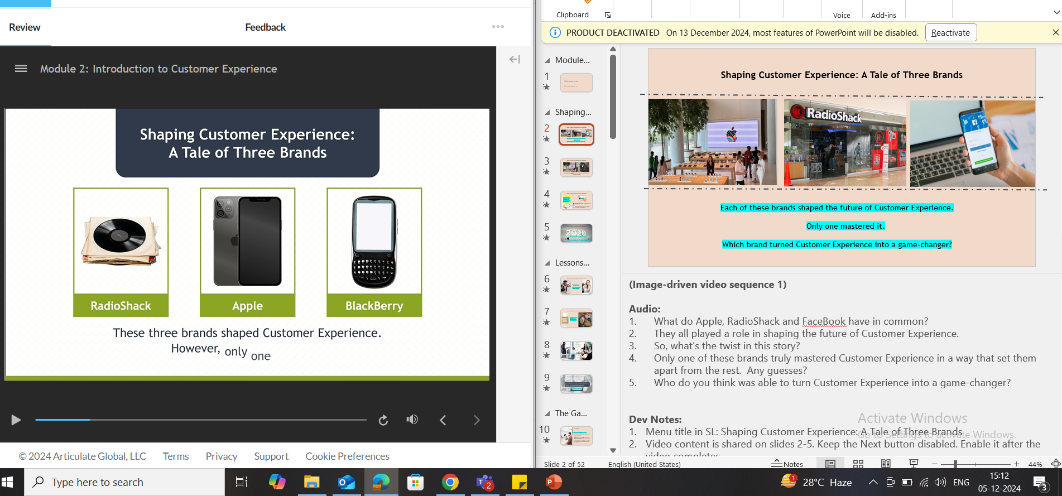
Task: Switch to the Review tab
Action: [x=25, y=27]
